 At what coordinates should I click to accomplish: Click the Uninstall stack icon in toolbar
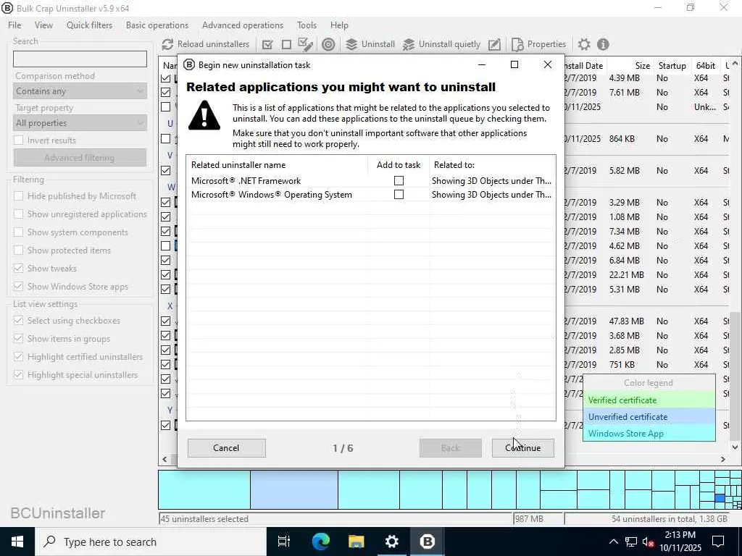pyautogui.click(x=351, y=44)
